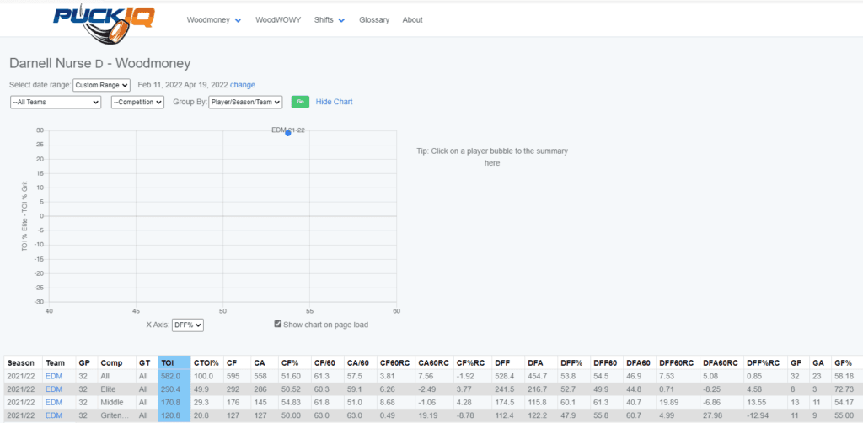
Task: Expand the Shifts dropdown menu
Action: (329, 19)
